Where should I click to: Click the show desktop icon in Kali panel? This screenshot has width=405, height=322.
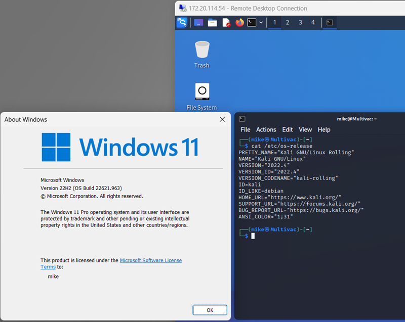(x=198, y=23)
